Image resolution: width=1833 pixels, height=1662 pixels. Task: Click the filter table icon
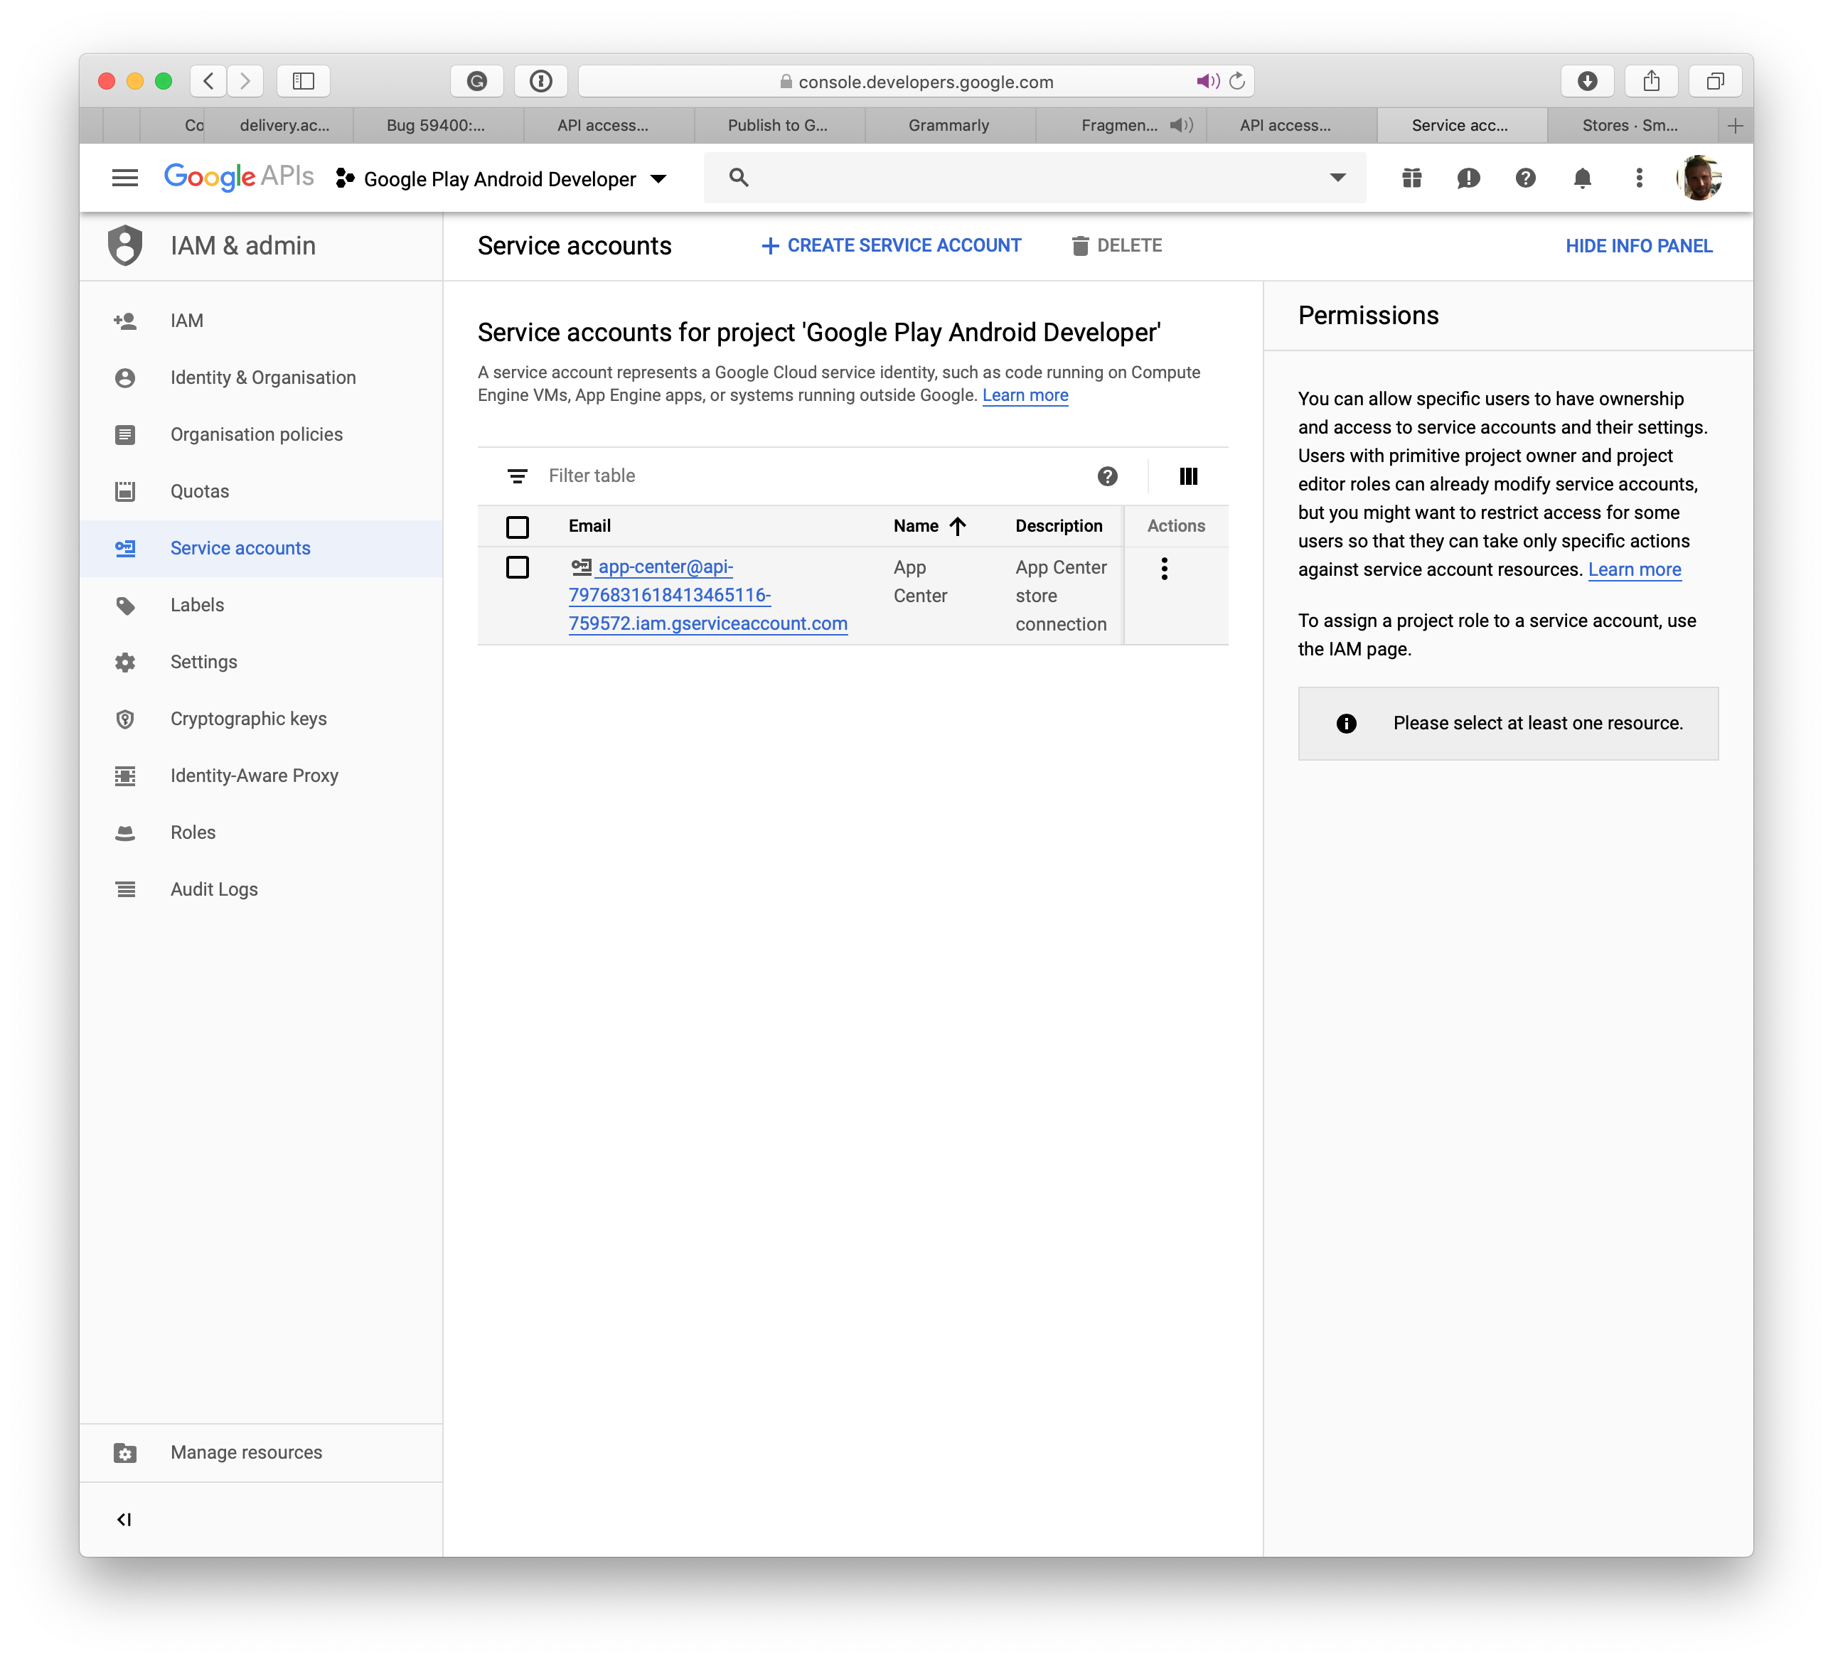point(515,474)
